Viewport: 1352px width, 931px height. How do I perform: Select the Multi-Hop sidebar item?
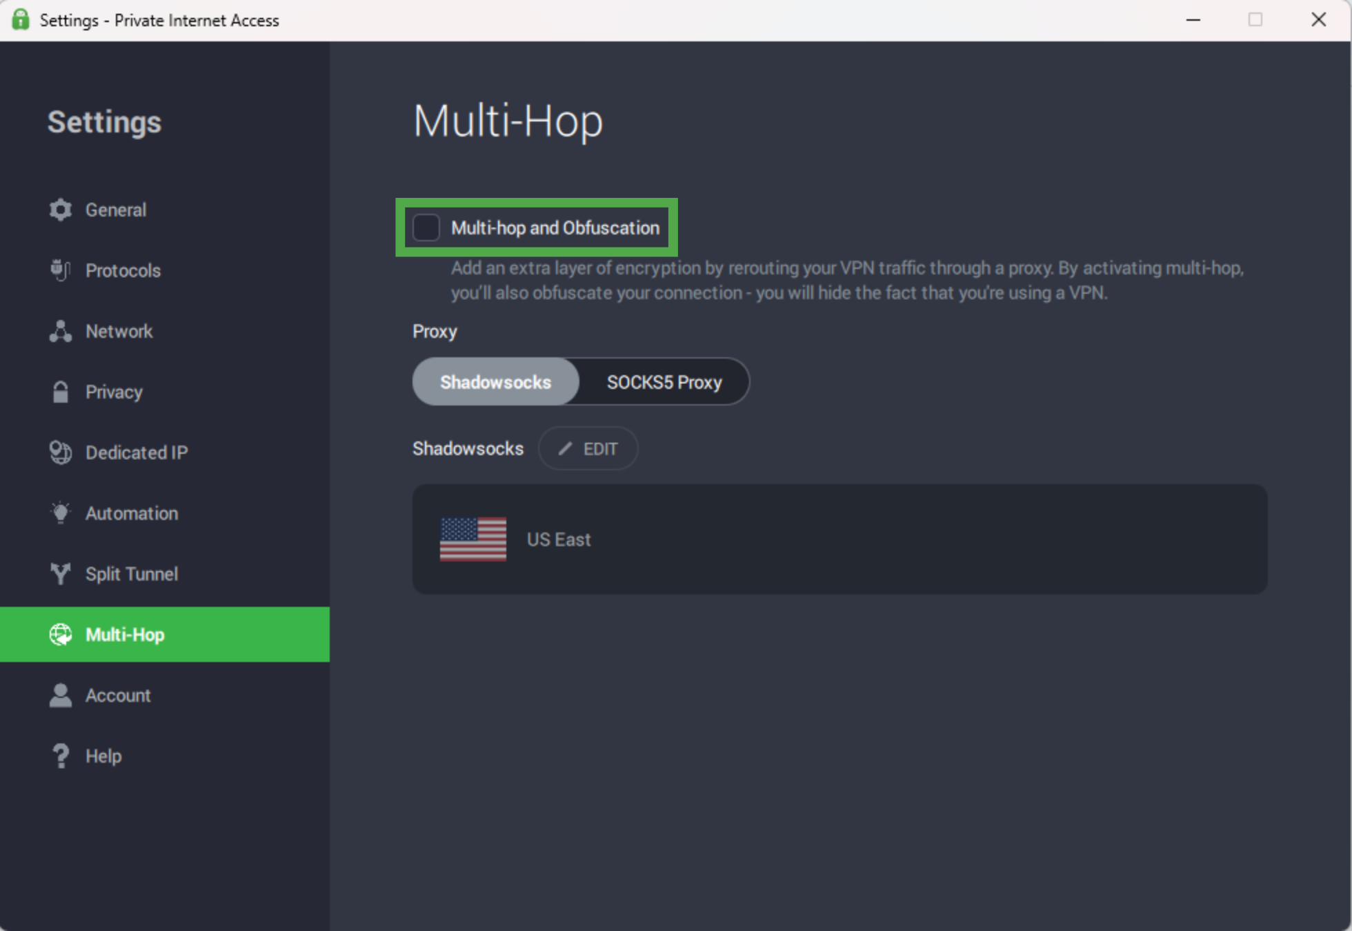pos(165,634)
